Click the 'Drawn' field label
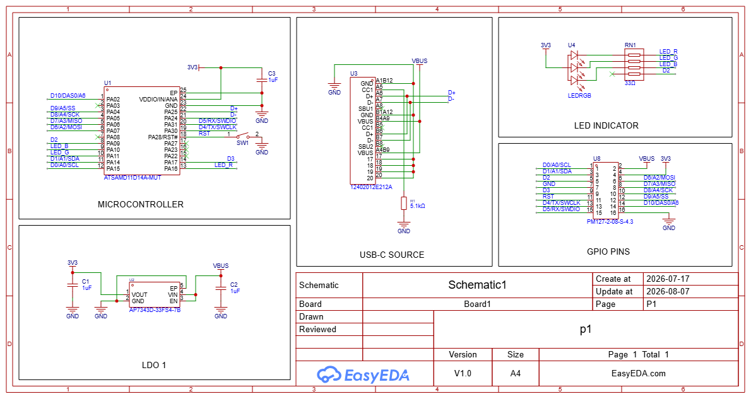751x399 pixels. (311, 316)
